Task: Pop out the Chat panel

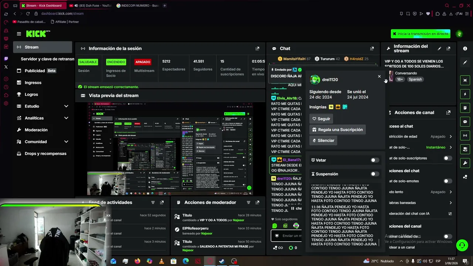Action: (x=372, y=48)
